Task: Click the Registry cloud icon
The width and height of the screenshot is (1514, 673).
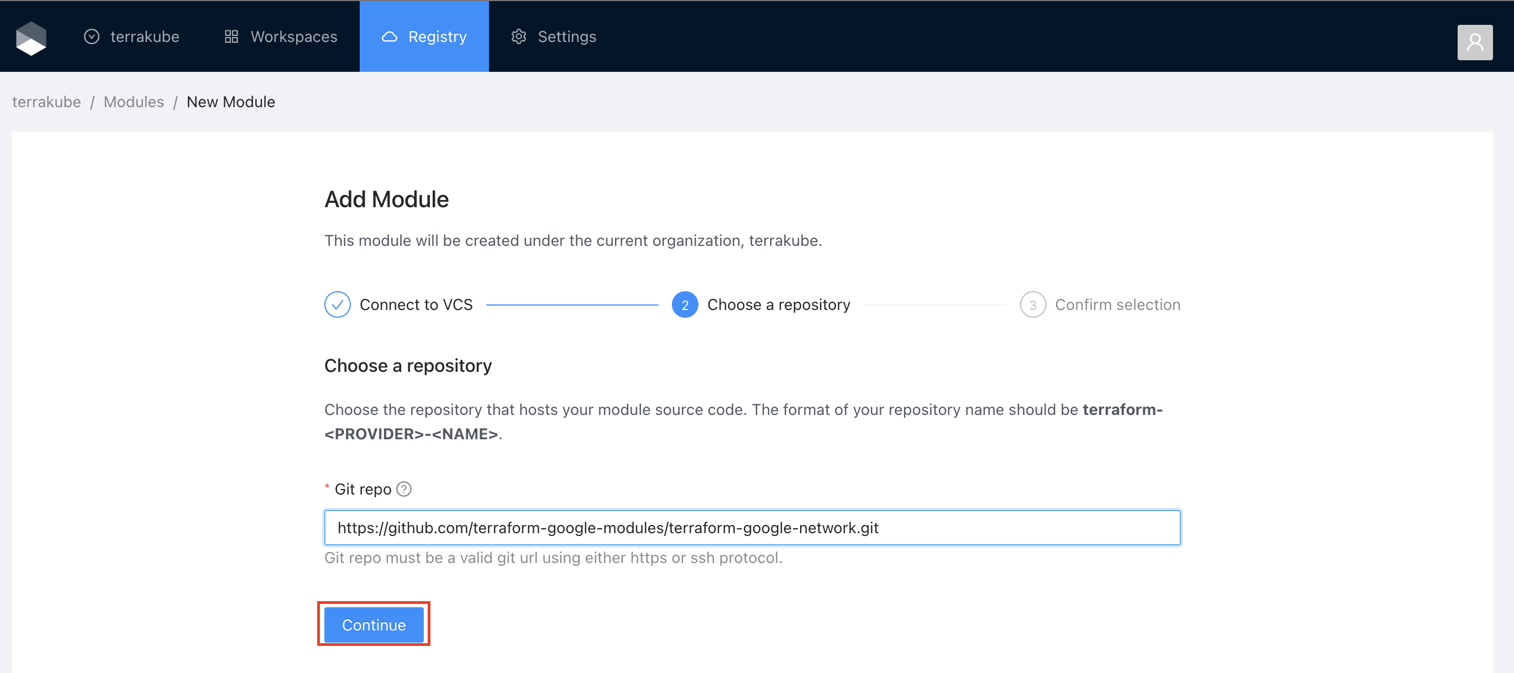Action: pos(389,36)
